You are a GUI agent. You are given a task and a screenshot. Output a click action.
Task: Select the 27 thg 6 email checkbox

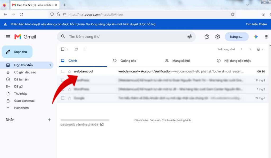click(63, 98)
